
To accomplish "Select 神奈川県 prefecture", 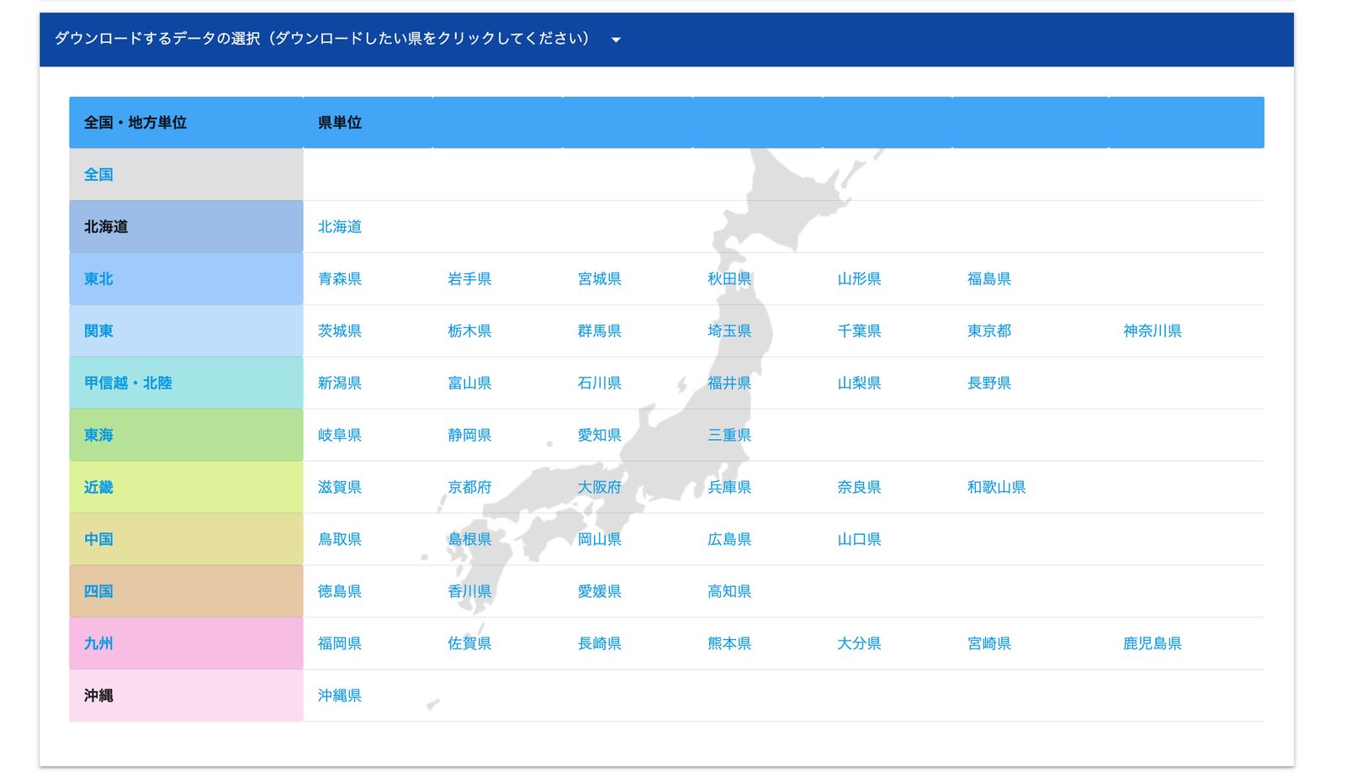I will pyautogui.click(x=1153, y=331).
